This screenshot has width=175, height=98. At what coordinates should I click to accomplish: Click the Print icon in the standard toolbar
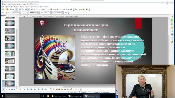click(22, 10)
